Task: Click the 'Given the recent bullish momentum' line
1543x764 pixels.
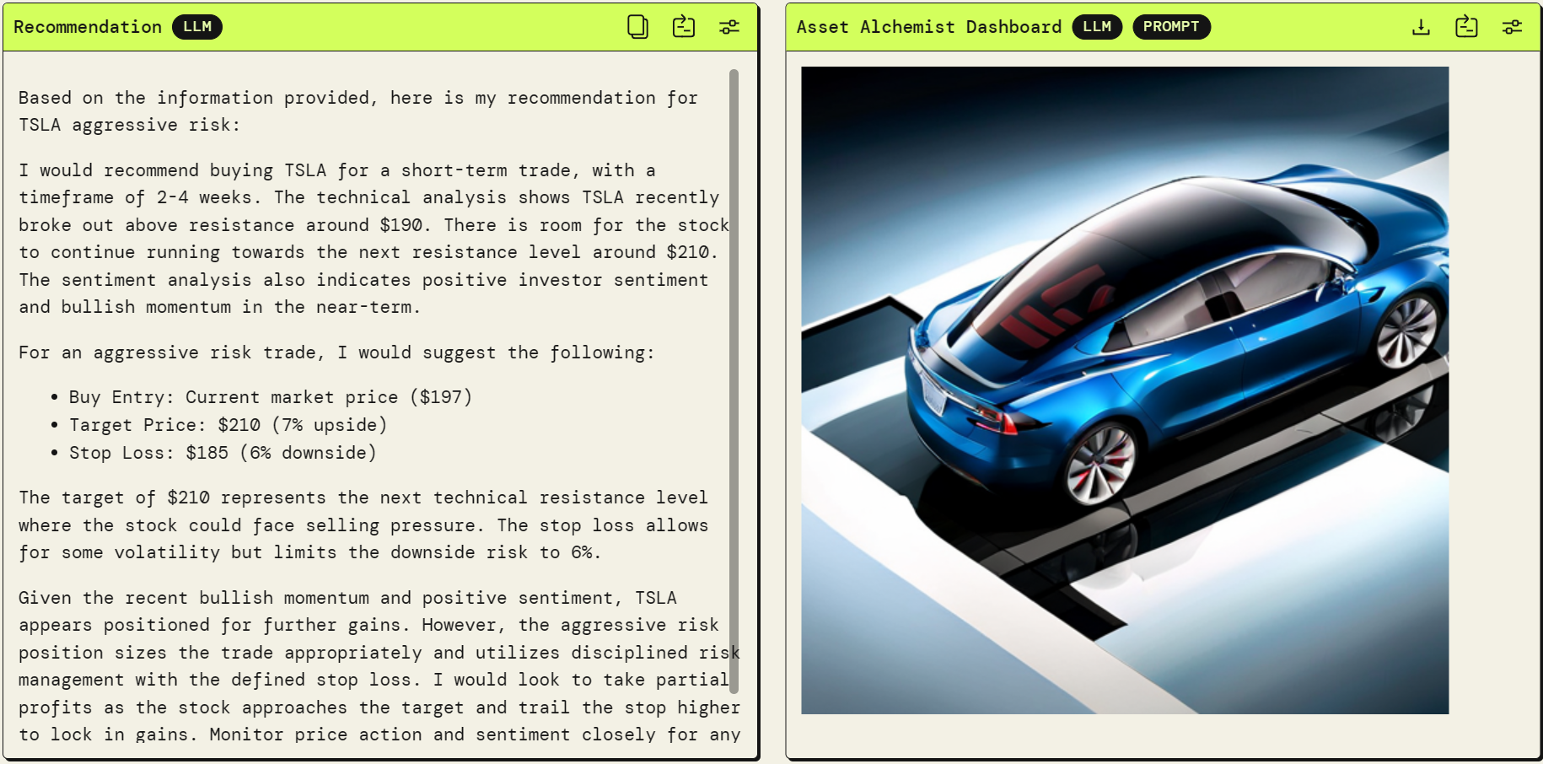Action: pyautogui.click(x=347, y=598)
